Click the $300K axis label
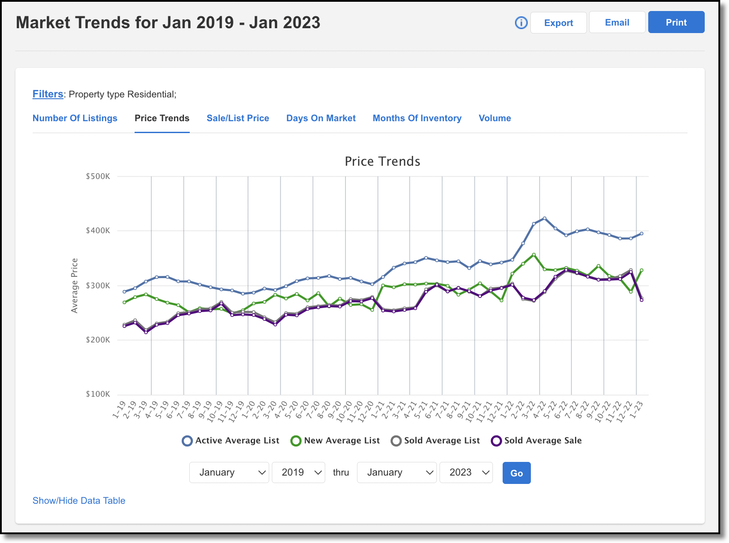Image resolution: width=729 pixels, height=543 pixels. [98, 286]
